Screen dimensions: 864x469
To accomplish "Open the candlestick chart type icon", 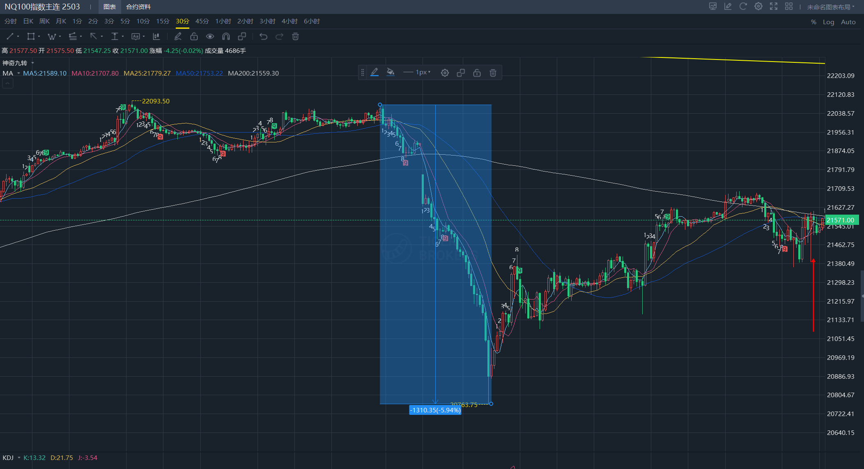I will click(156, 37).
